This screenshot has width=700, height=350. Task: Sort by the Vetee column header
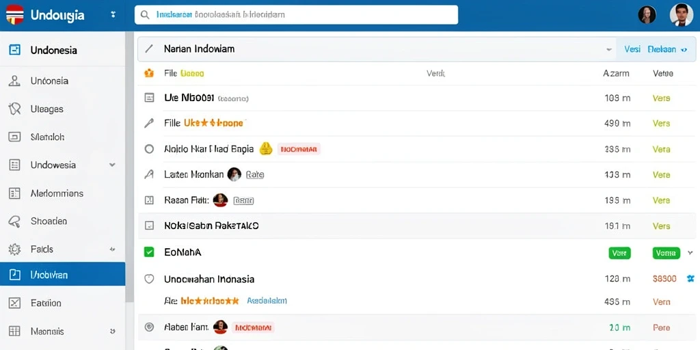[663, 73]
